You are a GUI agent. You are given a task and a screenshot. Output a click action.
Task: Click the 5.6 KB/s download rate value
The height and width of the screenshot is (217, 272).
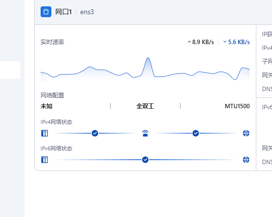(239, 42)
